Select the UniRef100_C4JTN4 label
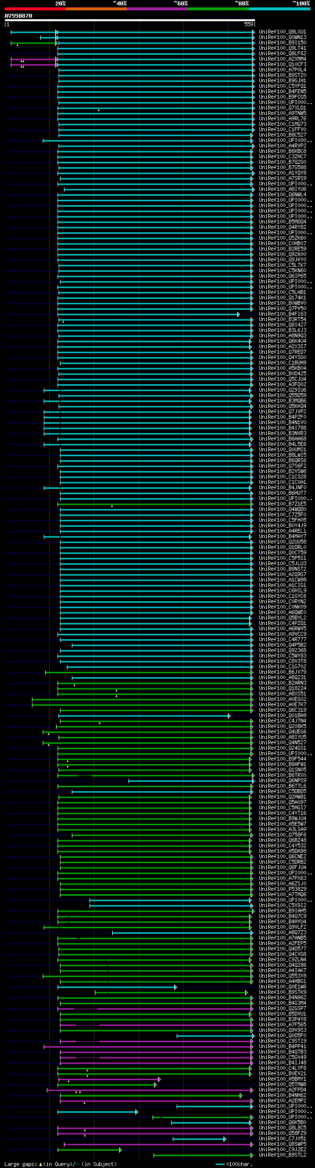 (283, 721)
